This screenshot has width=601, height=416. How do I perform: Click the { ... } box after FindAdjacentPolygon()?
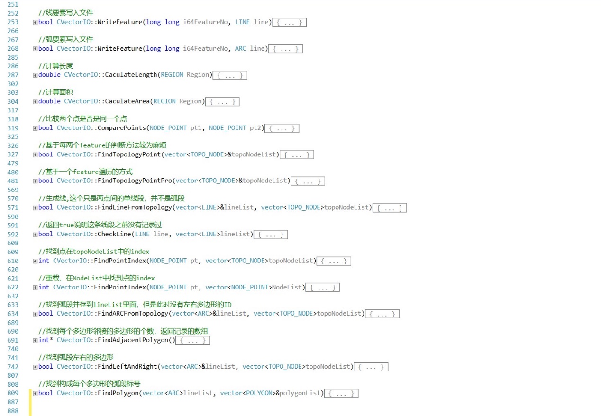pos(192,341)
